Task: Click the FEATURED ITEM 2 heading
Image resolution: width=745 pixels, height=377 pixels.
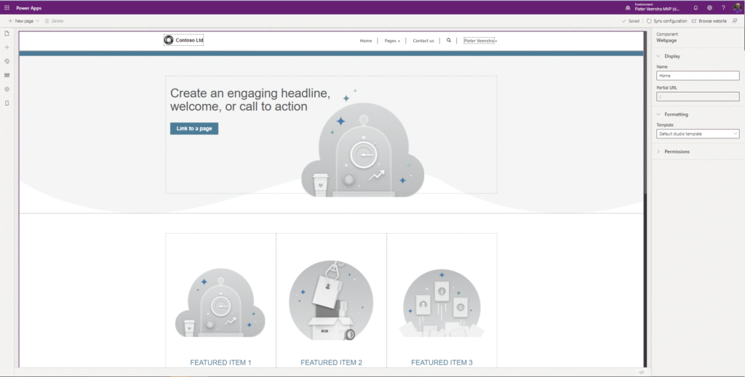Action: pyautogui.click(x=331, y=362)
